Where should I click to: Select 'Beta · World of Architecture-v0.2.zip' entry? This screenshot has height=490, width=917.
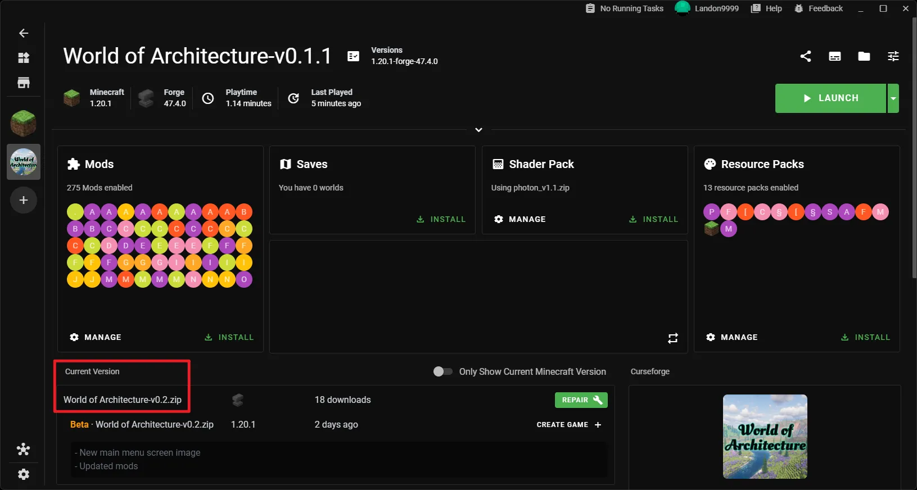[x=142, y=425]
